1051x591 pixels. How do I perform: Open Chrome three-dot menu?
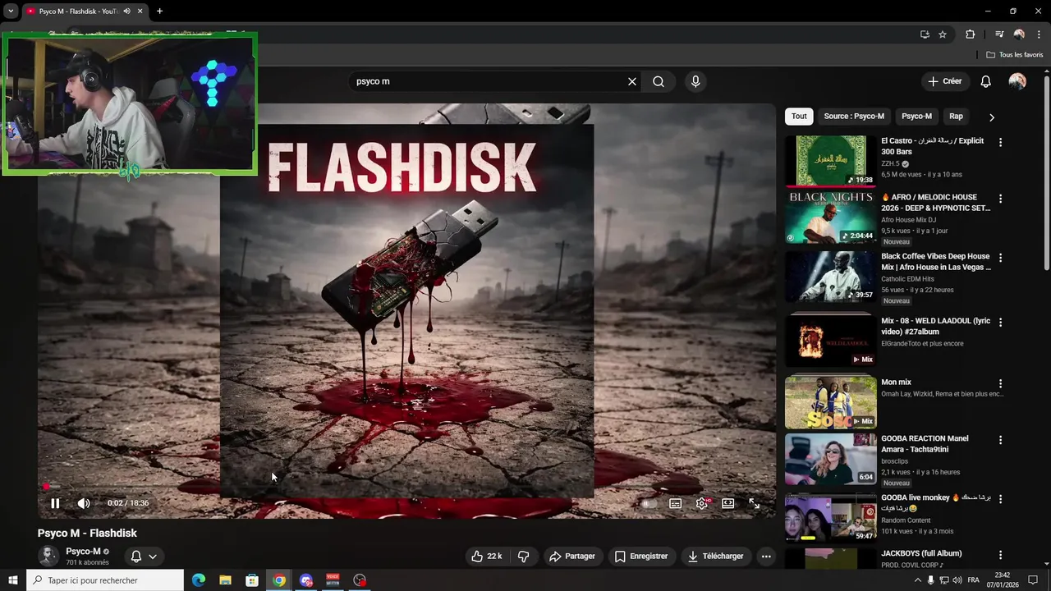tap(1039, 34)
